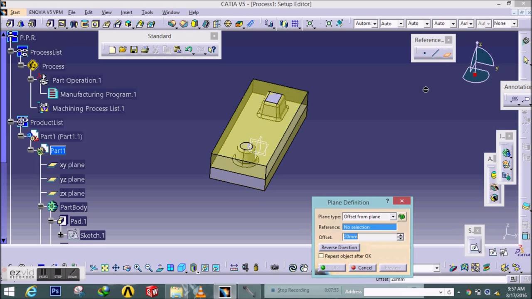The width and height of the screenshot is (532, 299).
Task: Click the gear icon at top of right toolbar
Action: [526, 41]
